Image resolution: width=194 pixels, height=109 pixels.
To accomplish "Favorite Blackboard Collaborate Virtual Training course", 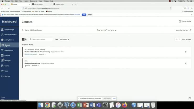I will click(186, 52).
